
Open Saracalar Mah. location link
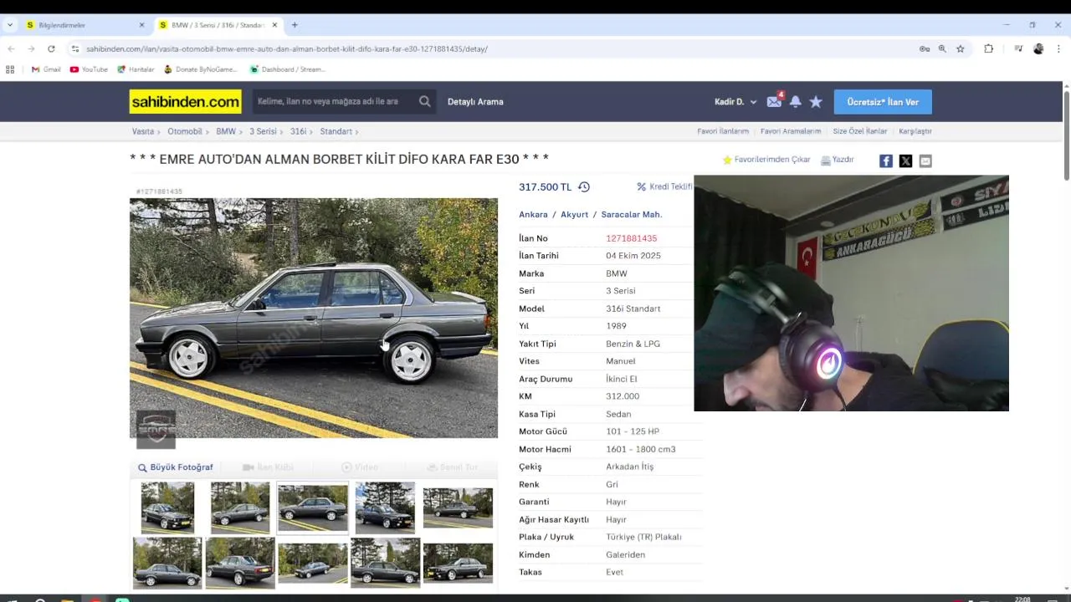(632, 215)
